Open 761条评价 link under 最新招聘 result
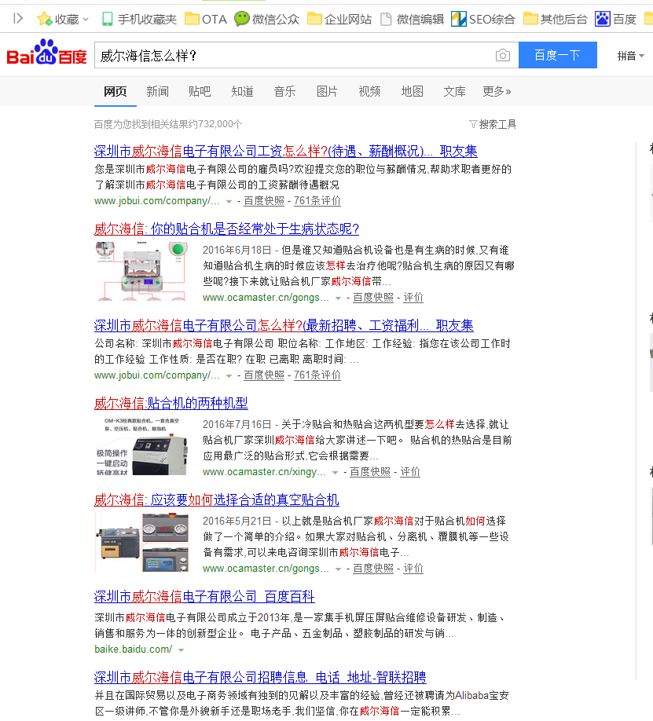 coord(317,375)
